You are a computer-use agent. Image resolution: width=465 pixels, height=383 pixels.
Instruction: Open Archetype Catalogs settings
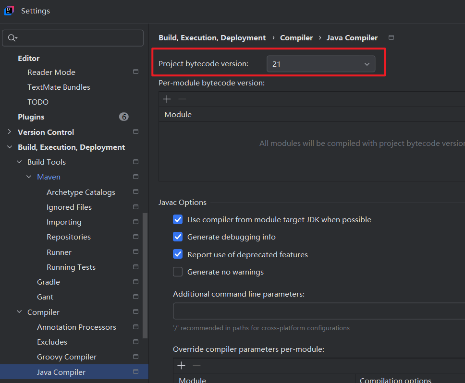81,192
